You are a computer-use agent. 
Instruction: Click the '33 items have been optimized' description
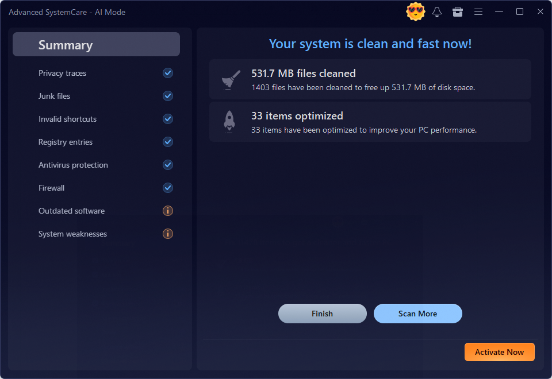pos(364,130)
